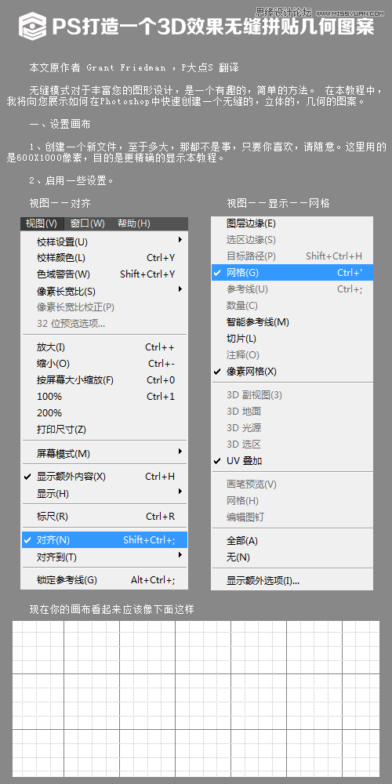Click the gridded canvas preview image
The image size is (392, 784).
coord(196,699)
